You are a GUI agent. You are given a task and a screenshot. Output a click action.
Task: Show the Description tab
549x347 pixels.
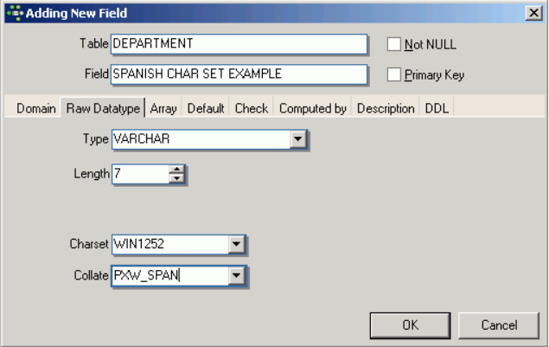[386, 108]
